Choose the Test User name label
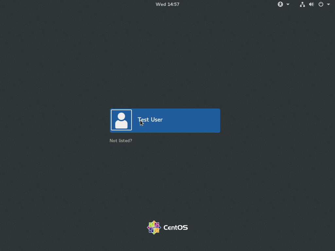This screenshot has width=335, height=251. click(150, 120)
